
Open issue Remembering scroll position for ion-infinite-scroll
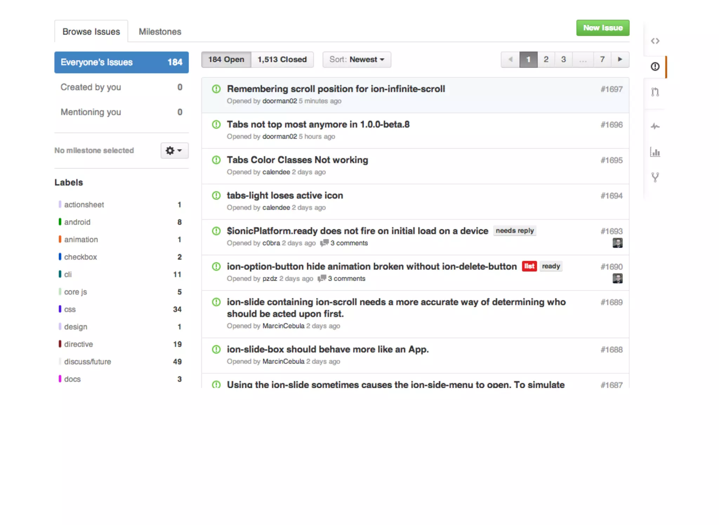point(336,89)
